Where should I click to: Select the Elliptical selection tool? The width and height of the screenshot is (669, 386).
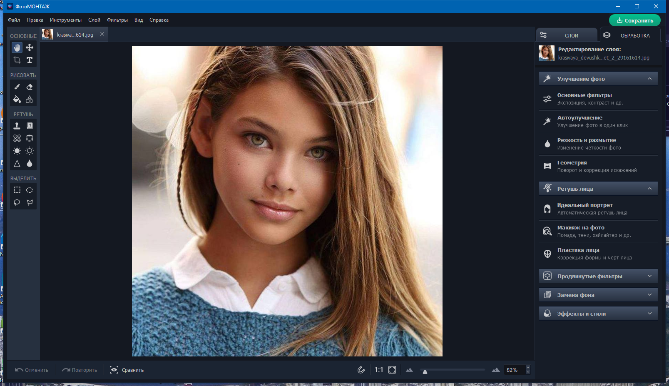[x=30, y=190]
